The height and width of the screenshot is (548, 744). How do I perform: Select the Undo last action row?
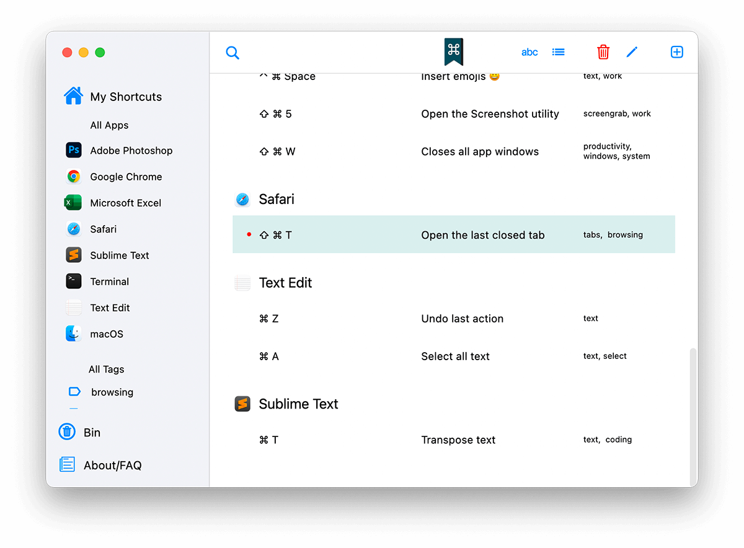coord(454,319)
